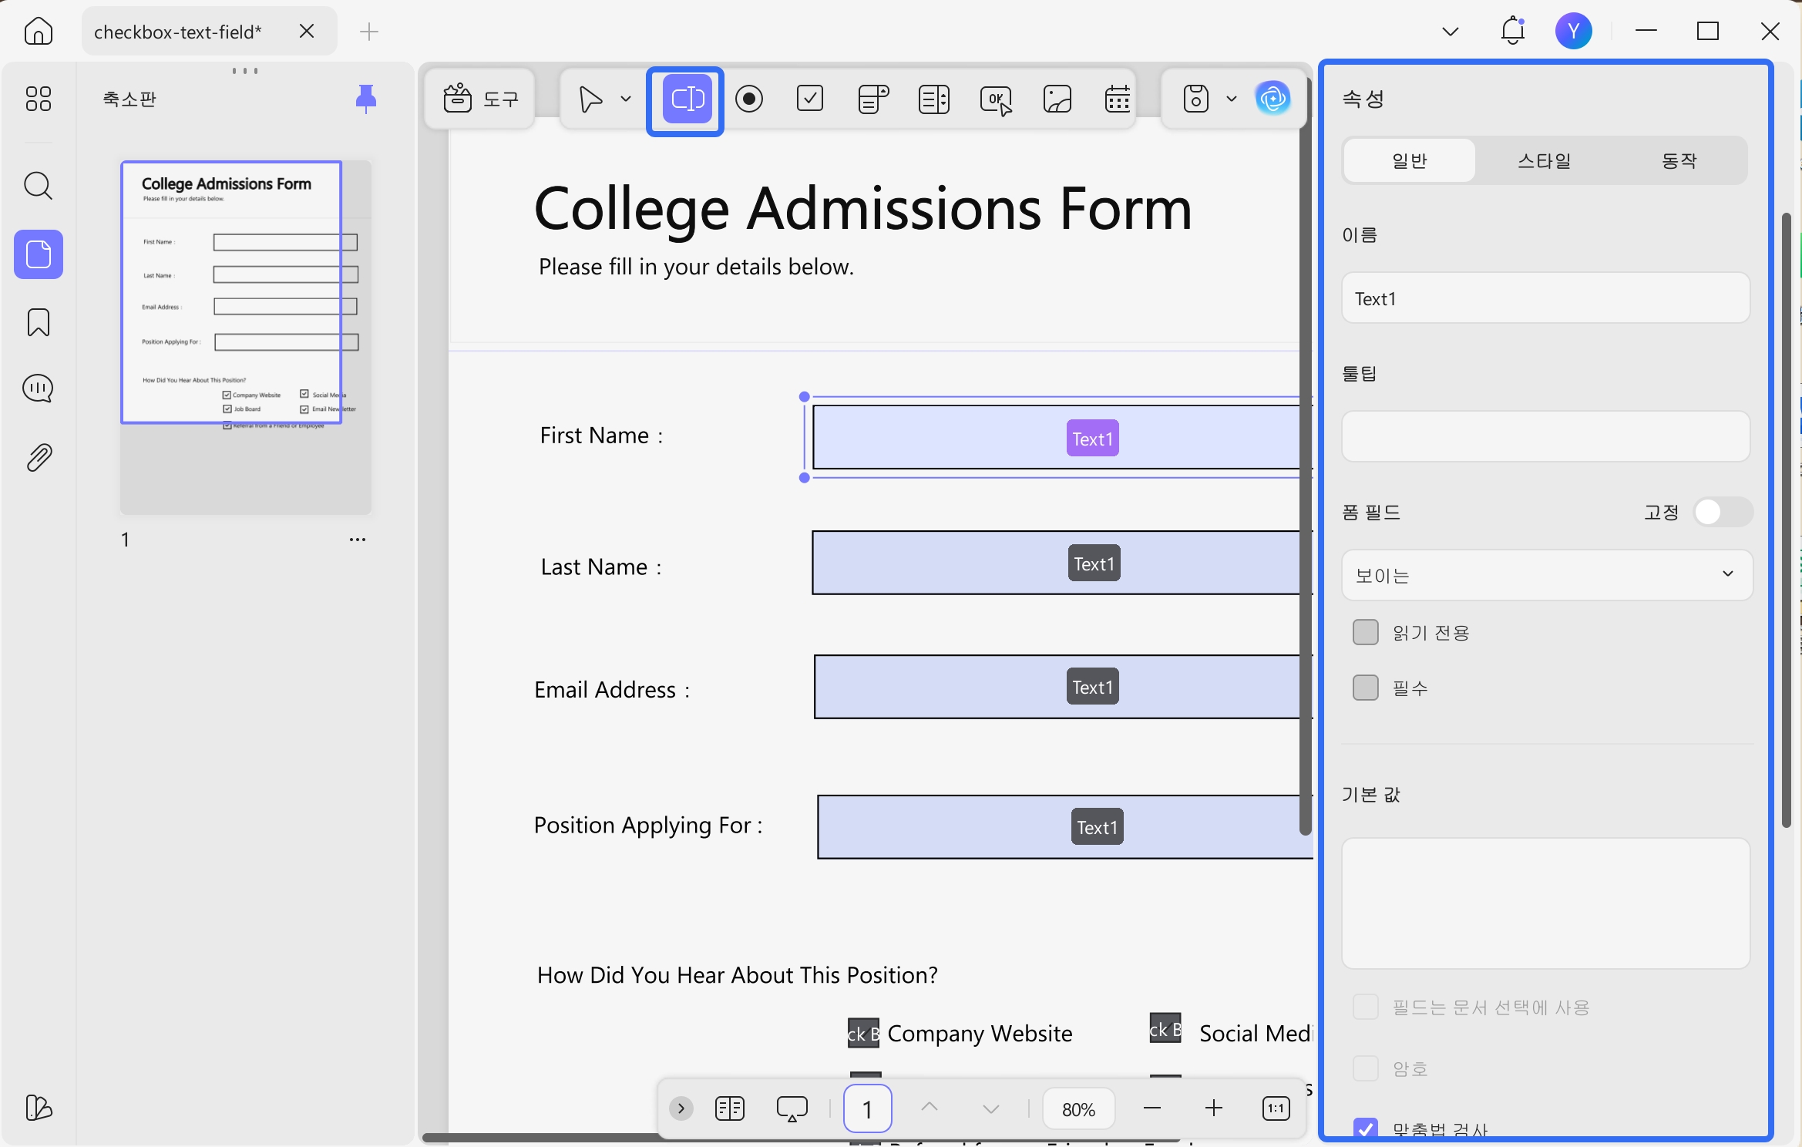Go to the Home icon

pyautogui.click(x=38, y=32)
